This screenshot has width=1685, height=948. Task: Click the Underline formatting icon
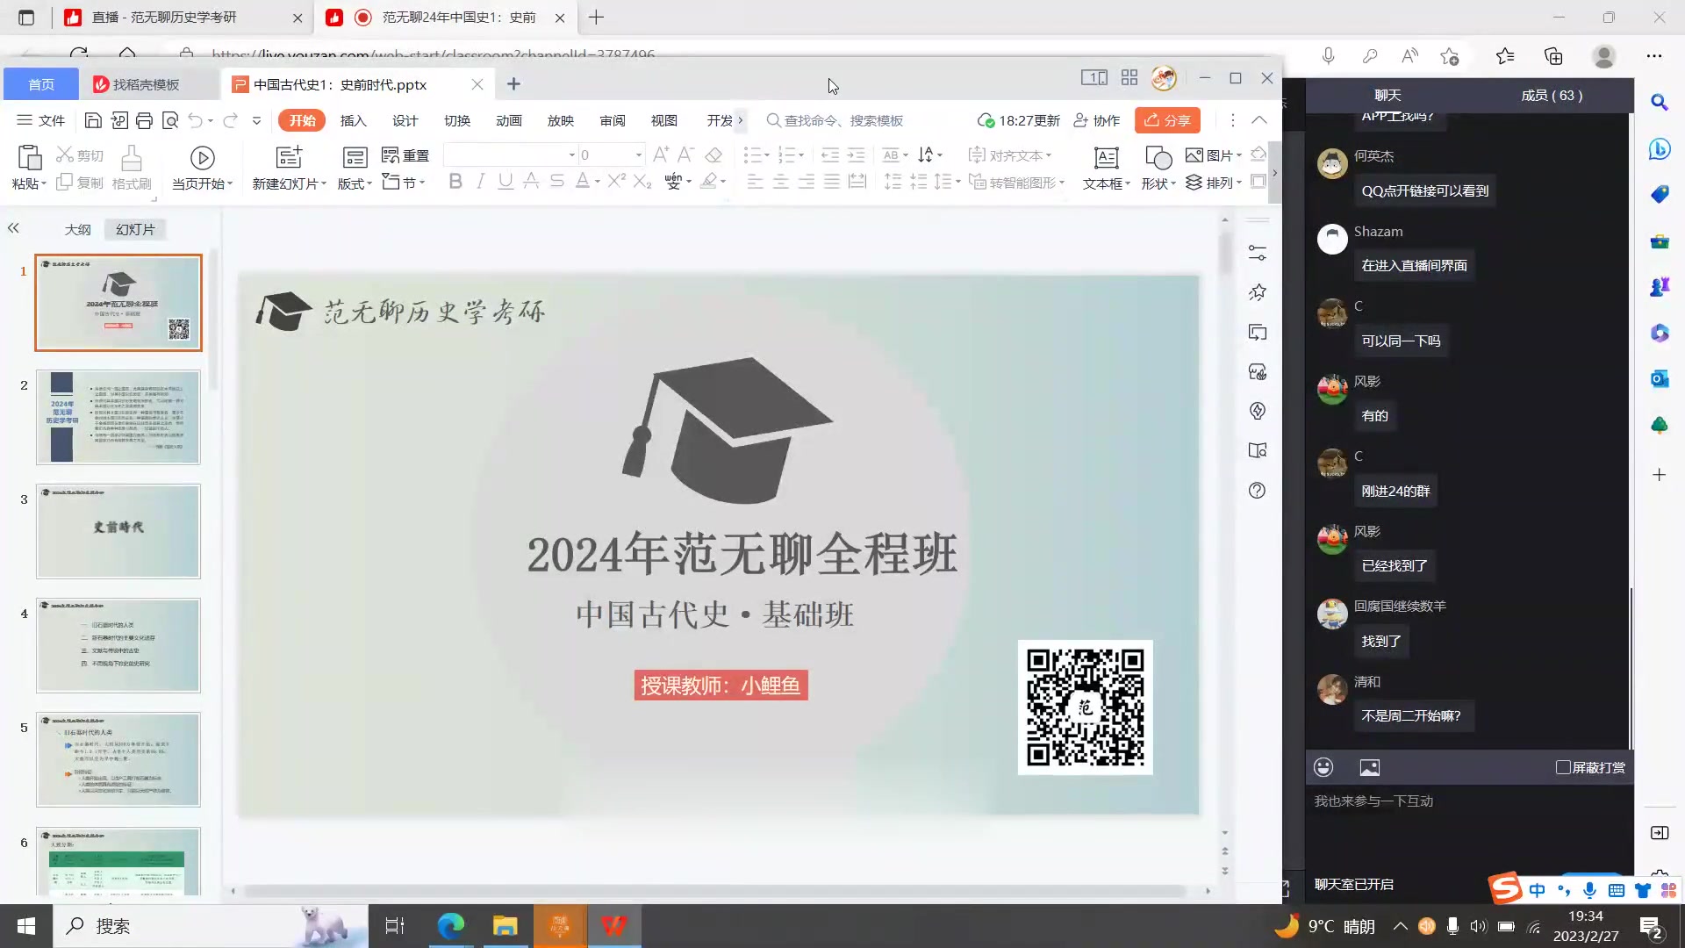[x=505, y=181]
